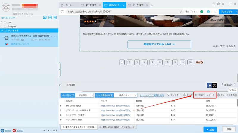Click the crab avatar profile icon
Image resolution: width=238 pixels, height=133 pixels.
pos(6,7)
